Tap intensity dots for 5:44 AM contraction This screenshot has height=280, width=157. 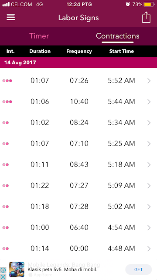(7, 102)
